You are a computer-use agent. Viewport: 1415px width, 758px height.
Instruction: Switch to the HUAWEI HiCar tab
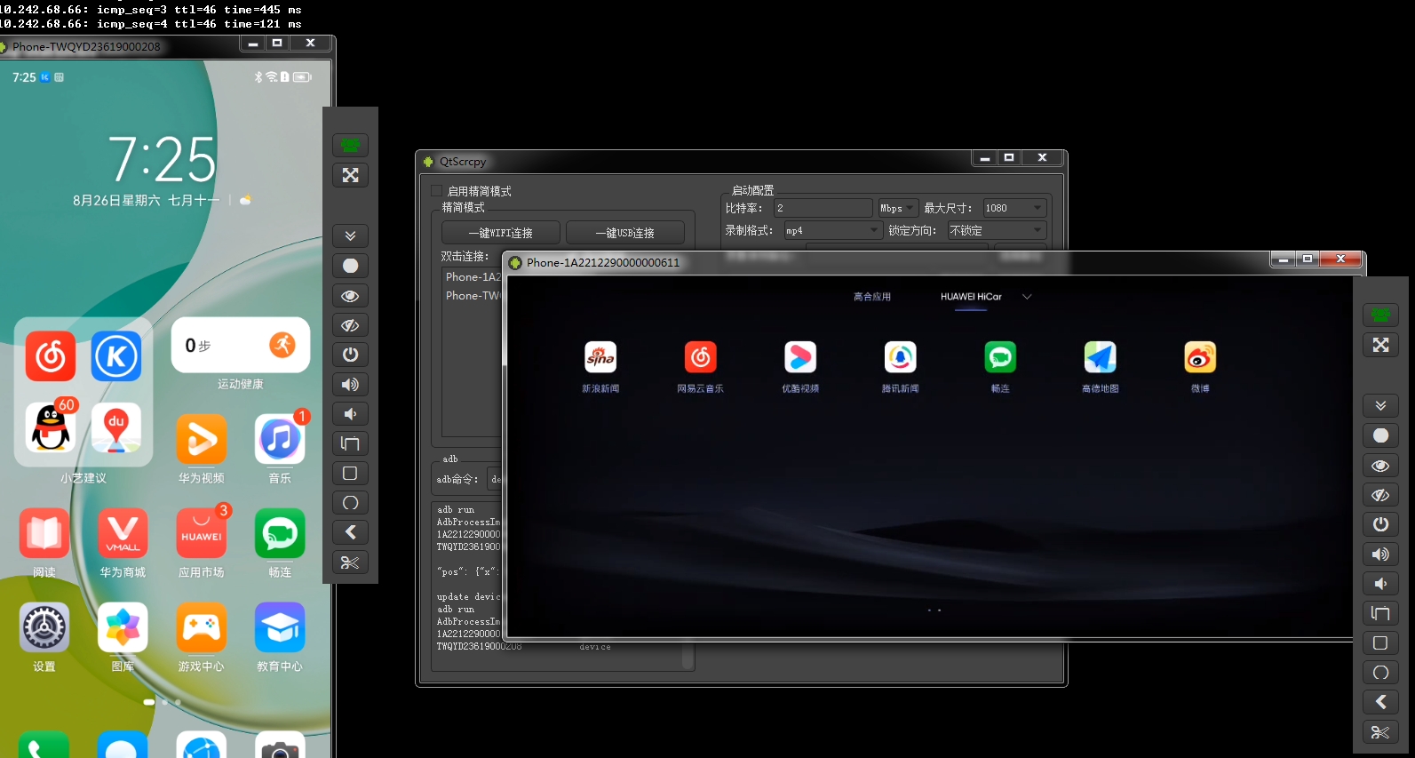pyautogui.click(x=971, y=297)
